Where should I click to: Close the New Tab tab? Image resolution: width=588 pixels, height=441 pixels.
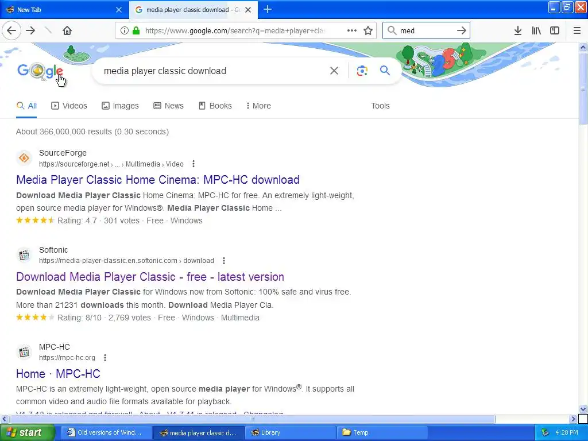[x=119, y=10]
